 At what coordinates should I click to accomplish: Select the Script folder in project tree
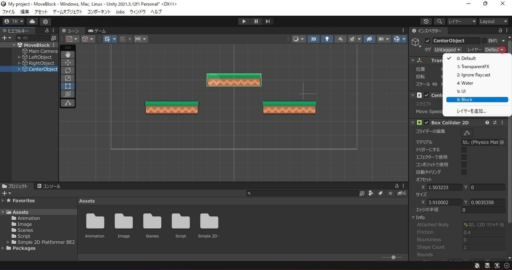coord(24,236)
